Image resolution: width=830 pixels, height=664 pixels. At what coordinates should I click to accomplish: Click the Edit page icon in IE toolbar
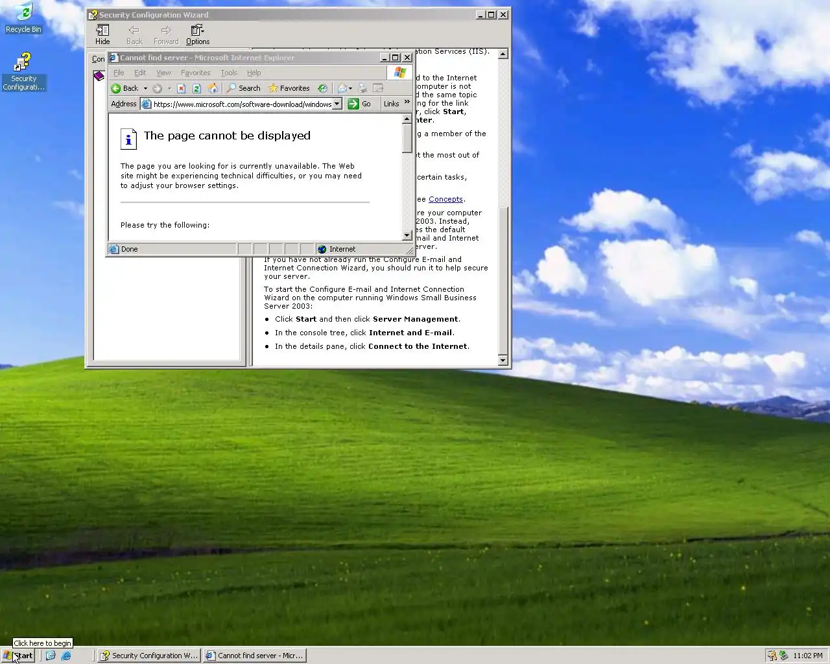pos(378,88)
